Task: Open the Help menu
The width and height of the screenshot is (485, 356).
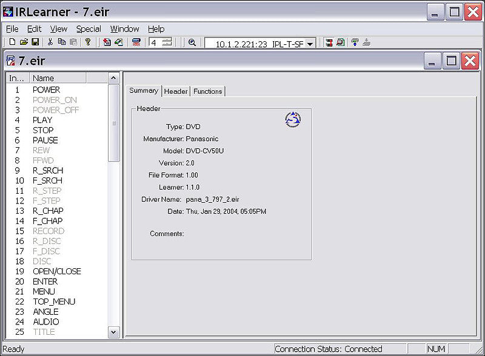Action: pyautogui.click(x=156, y=29)
